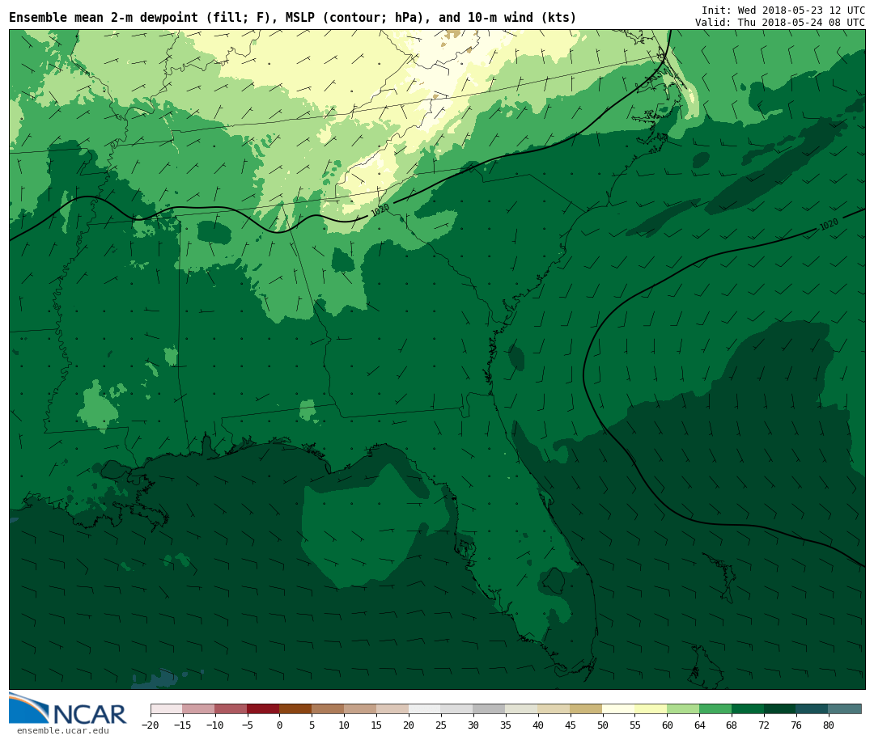
Task: Pick the darkest green swatch between 72 and 76
Action: [x=780, y=709]
